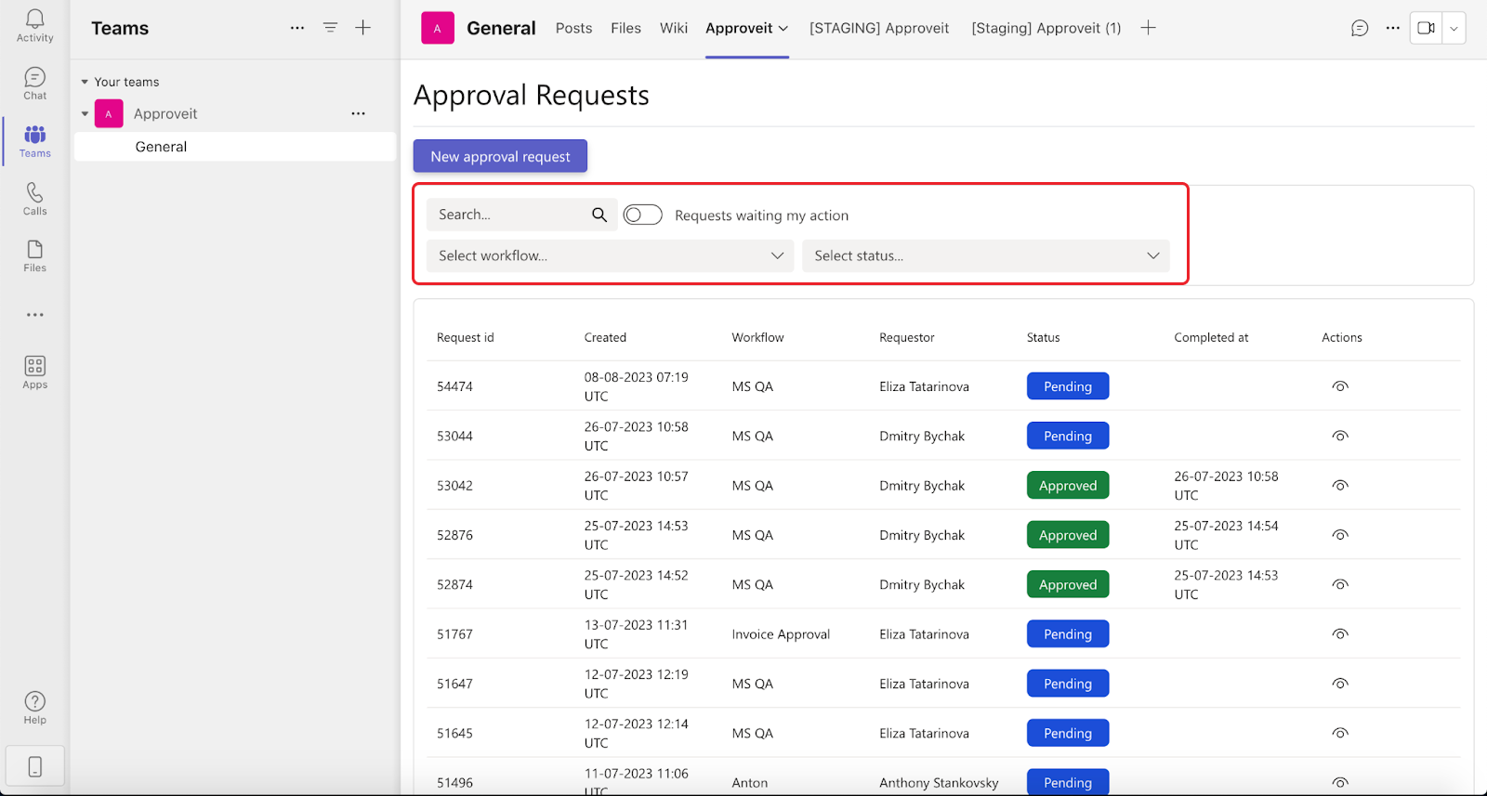Click the Request id column header
Viewport: 1487px width, 796px height.
(466, 337)
